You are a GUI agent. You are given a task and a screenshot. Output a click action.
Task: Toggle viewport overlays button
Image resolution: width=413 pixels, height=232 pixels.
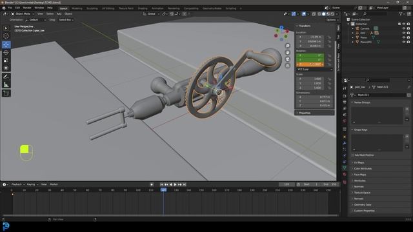pos(304,14)
